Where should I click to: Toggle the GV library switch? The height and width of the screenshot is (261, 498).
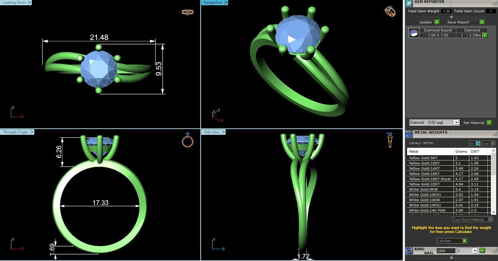[475, 143]
